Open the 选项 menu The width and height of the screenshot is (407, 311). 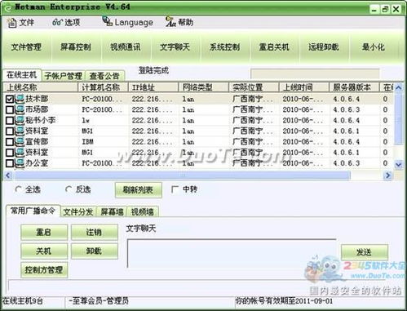point(73,22)
